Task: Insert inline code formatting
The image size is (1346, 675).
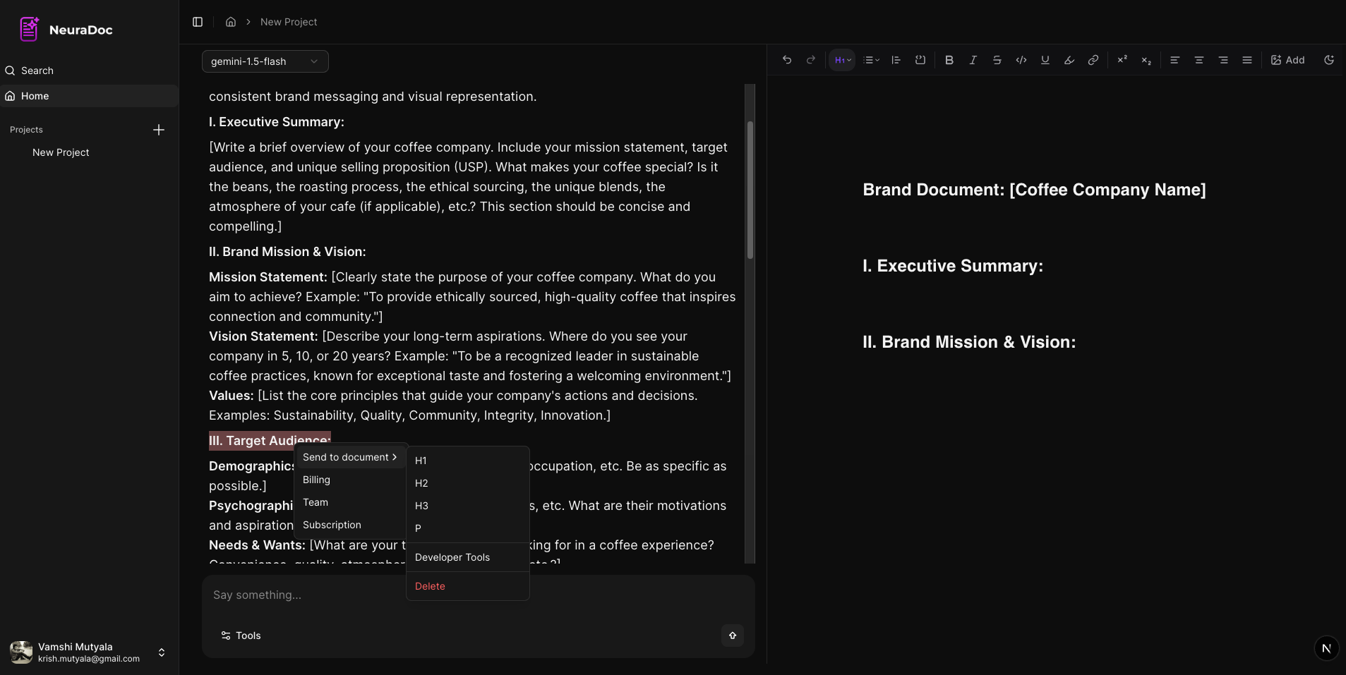Action: click(1021, 60)
